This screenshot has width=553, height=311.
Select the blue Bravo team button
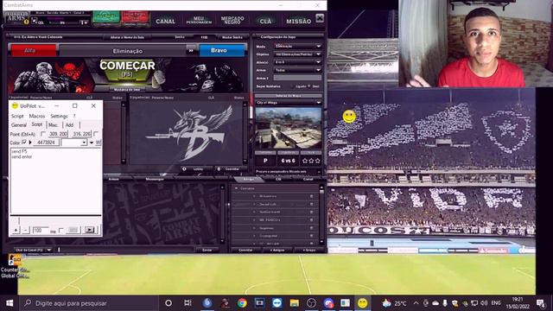(x=222, y=50)
